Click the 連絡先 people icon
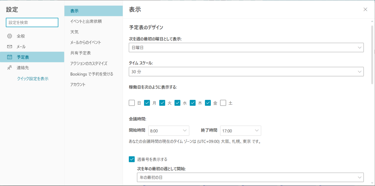Viewport: 375px width, 186px height. [x=10, y=68]
